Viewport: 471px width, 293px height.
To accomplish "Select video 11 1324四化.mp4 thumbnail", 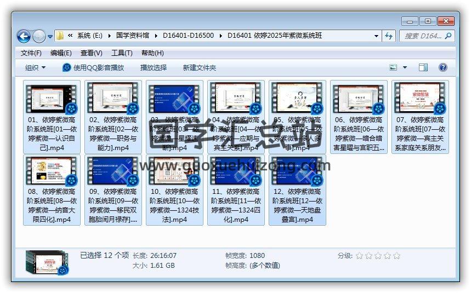I will point(236,171).
